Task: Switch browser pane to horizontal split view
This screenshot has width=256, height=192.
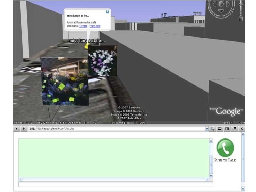Action: [220, 129]
